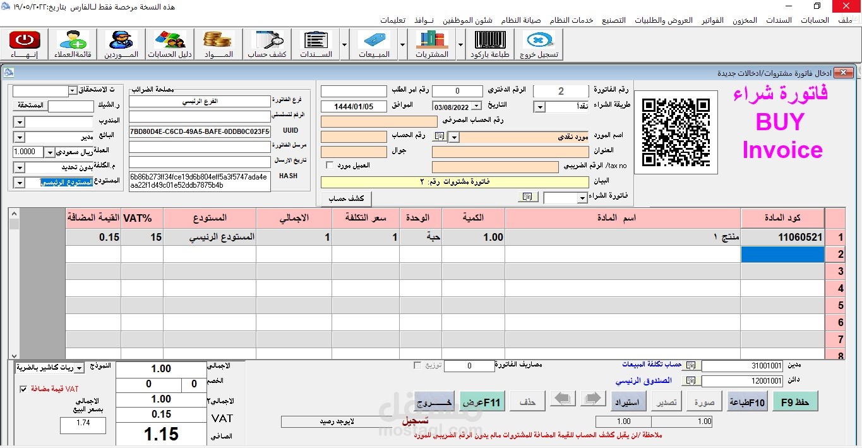Click the Purchases (المشتريات) toolbar icon
862x448 pixels.
tap(432, 44)
